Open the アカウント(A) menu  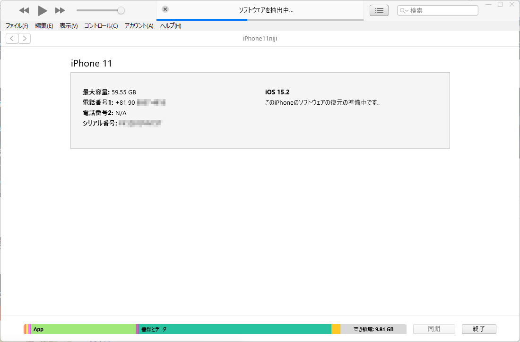pyautogui.click(x=139, y=26)
